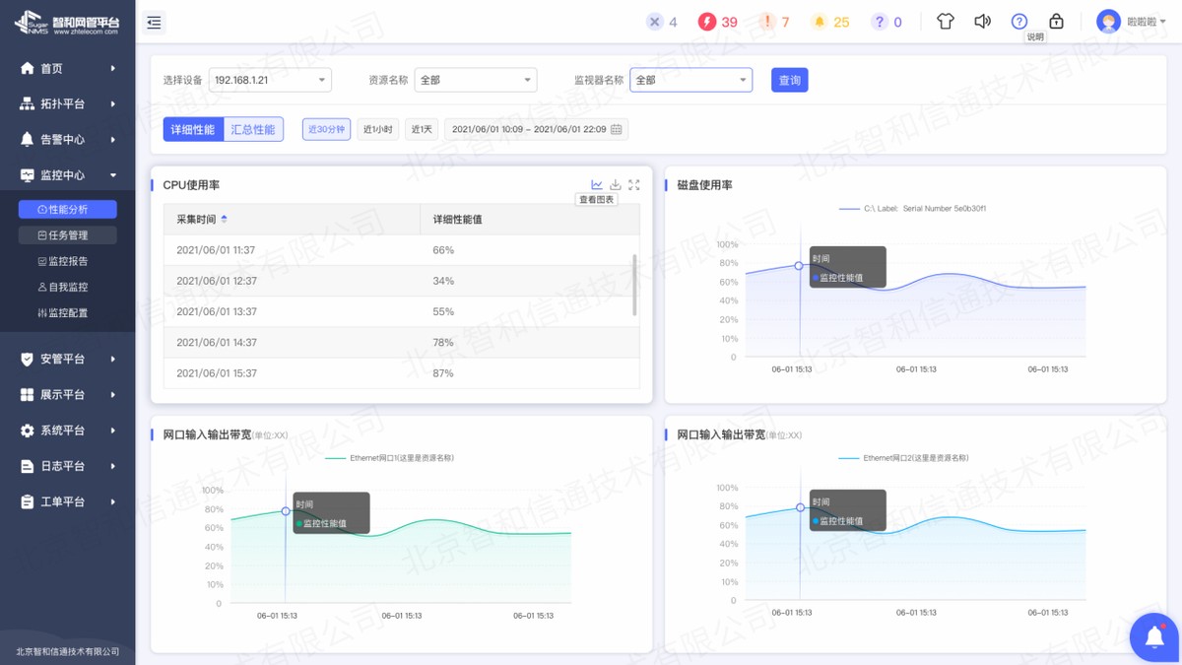Screen dimensions: 1182x665
Task: Click the download icon in CPU使用率 panel
Action: point(615,184)
